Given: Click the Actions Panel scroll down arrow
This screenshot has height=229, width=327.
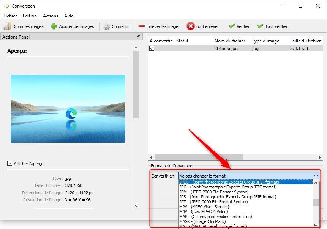Looking at the screenshot, I should 136,206.
